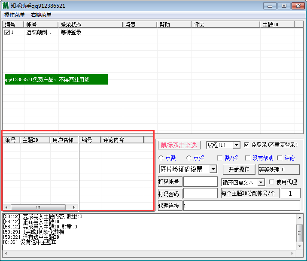The image size is (307, 261).
Task: Open the 右键菜单 menu
Action: [x=41, y=15]
